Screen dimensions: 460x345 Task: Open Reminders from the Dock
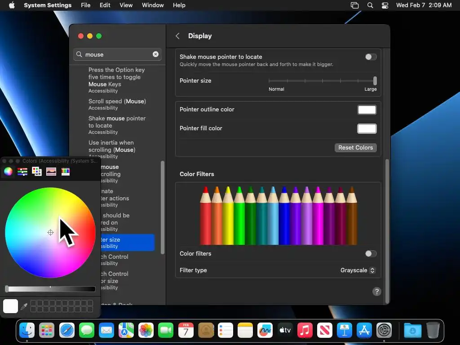click(x=226, y=330)
